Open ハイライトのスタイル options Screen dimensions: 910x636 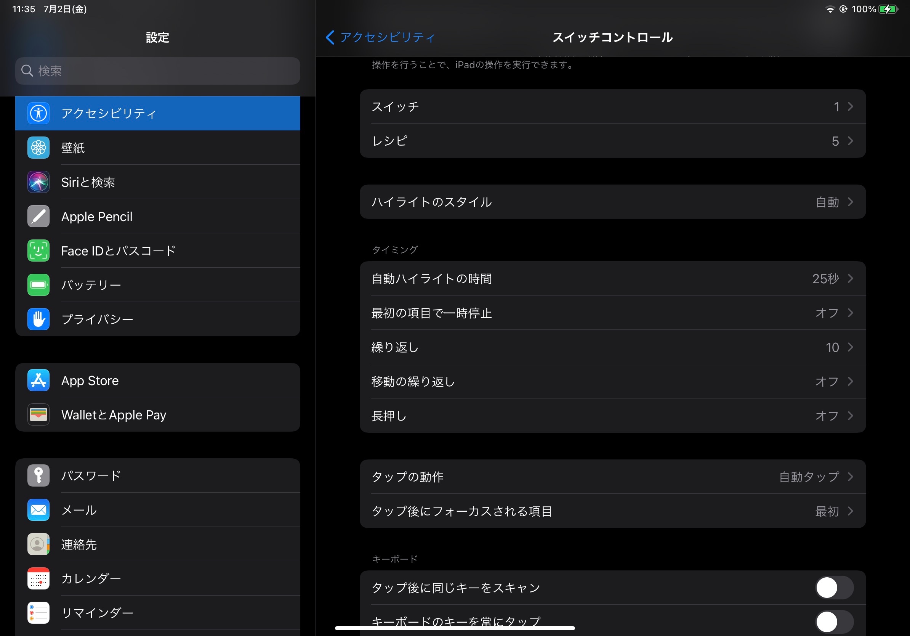click(612, 202)
